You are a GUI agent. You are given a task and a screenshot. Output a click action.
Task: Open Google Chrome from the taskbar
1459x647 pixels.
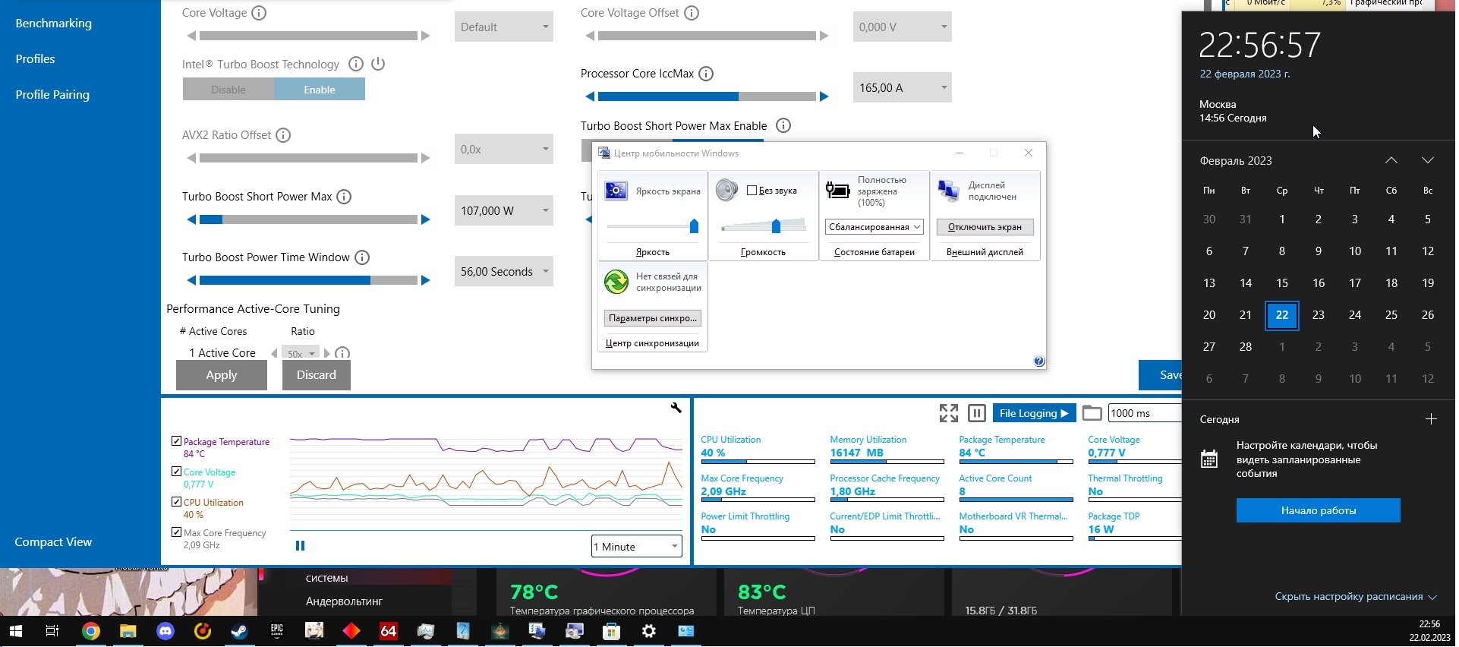click(x=91, y=631)
